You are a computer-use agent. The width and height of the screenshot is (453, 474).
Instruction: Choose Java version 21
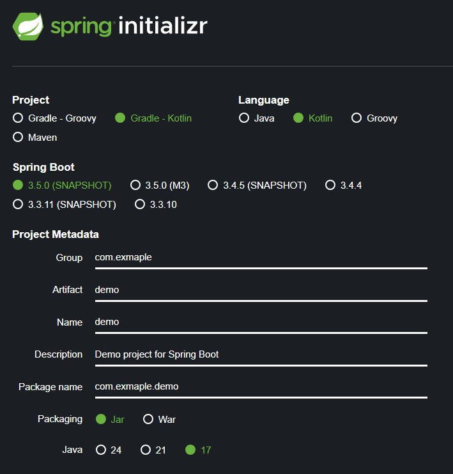click(x=153, y=450)
